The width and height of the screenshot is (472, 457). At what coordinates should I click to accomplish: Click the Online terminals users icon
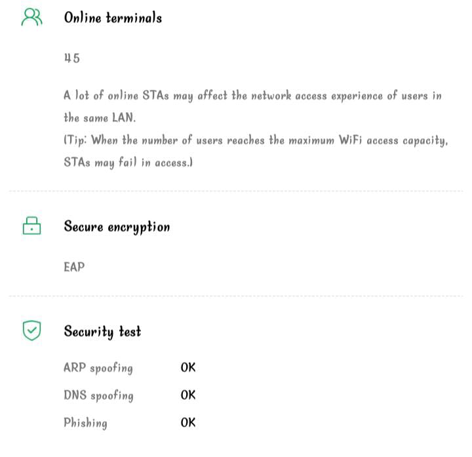pos(31,18)
